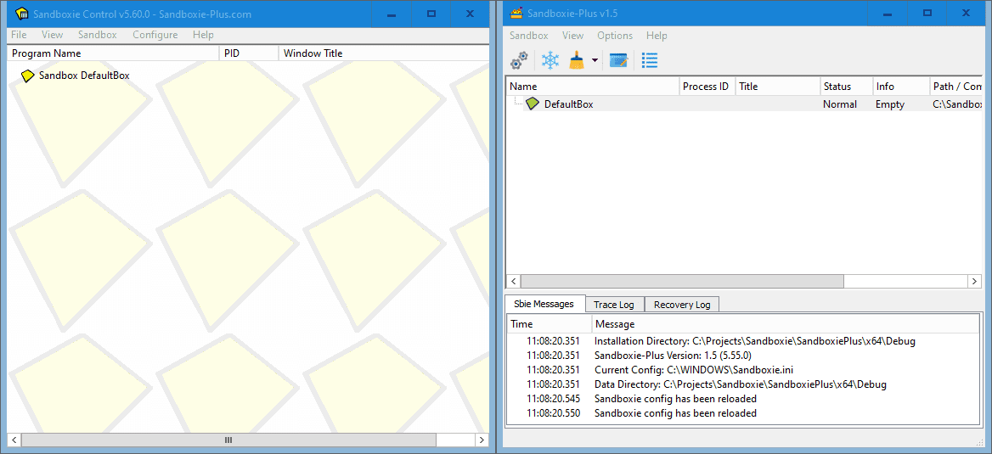Click the blue list view icon
Screen dimensions: 992x454
tap(650, 60)
